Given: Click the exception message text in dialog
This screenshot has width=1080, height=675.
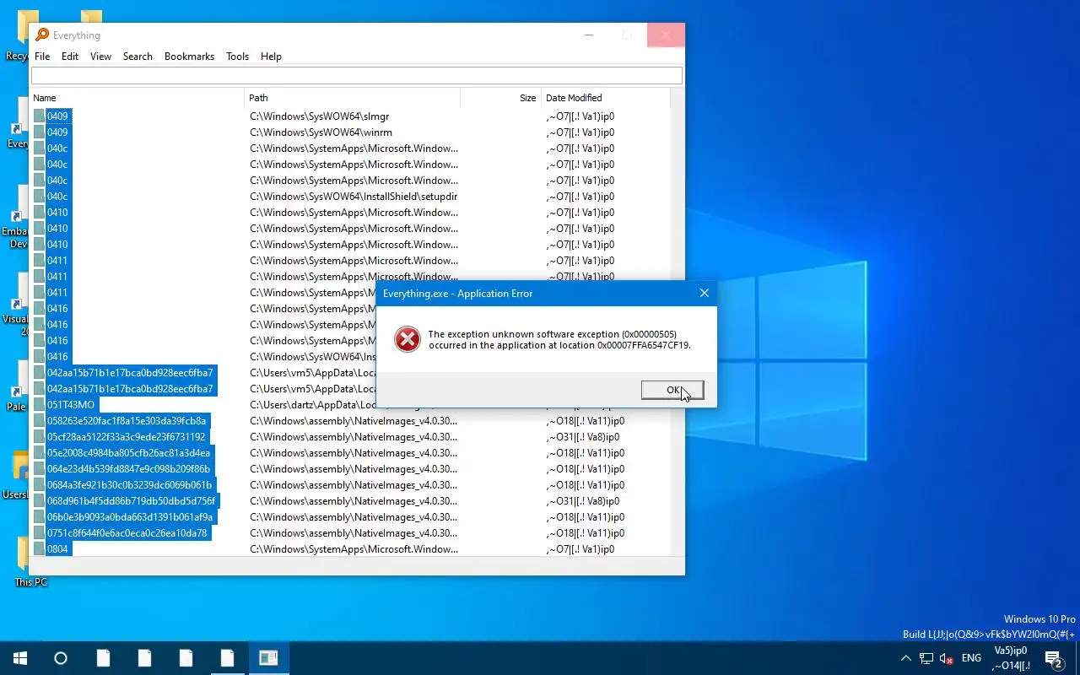Looking at the screenshot, I should [559, 339].
